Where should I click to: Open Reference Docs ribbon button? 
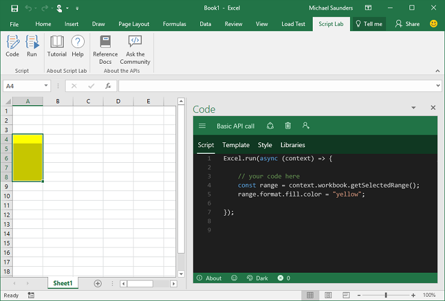point(105,50)
